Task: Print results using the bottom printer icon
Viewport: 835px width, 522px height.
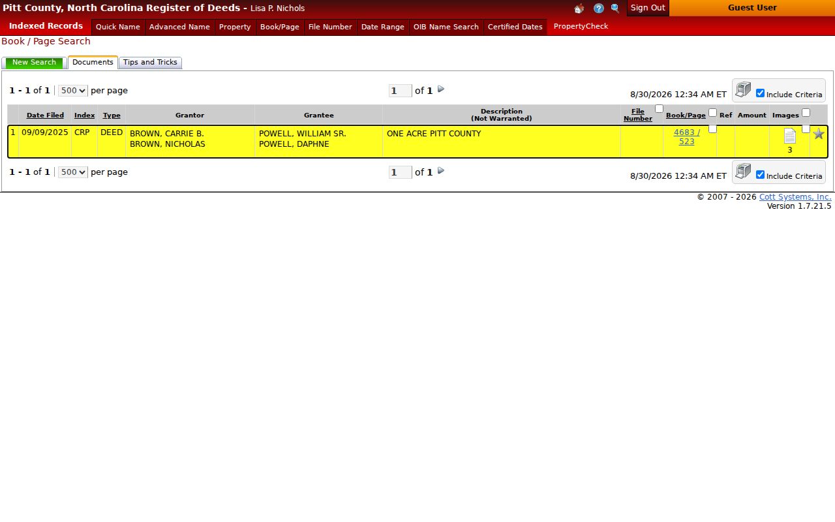Action: (x=743, y=171)
